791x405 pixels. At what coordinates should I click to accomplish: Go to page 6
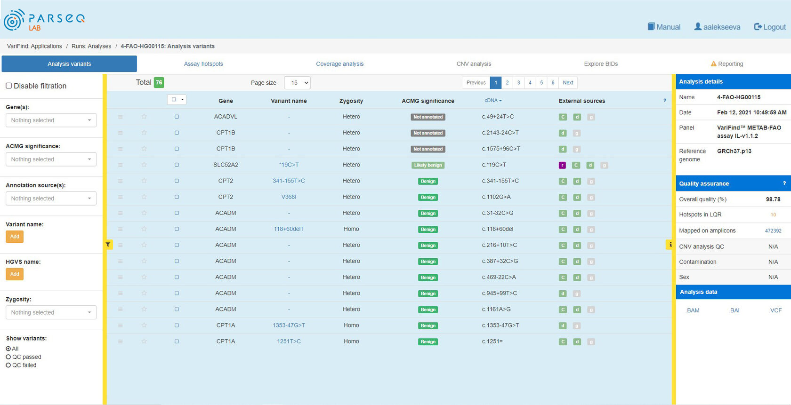[x=553, y=83]
